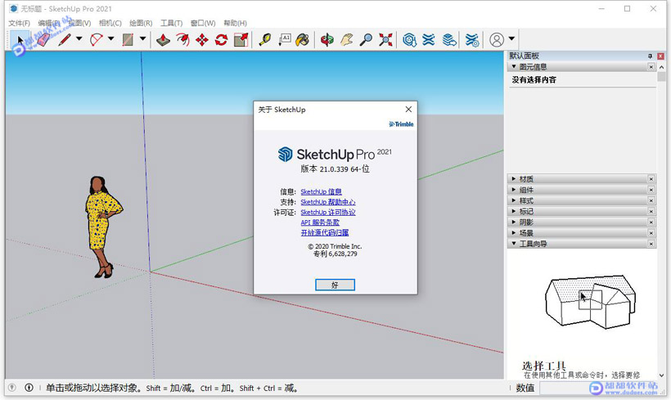Open the 绘图(R) menu
This screenshot has height=400, width=671.
(141, 23)
